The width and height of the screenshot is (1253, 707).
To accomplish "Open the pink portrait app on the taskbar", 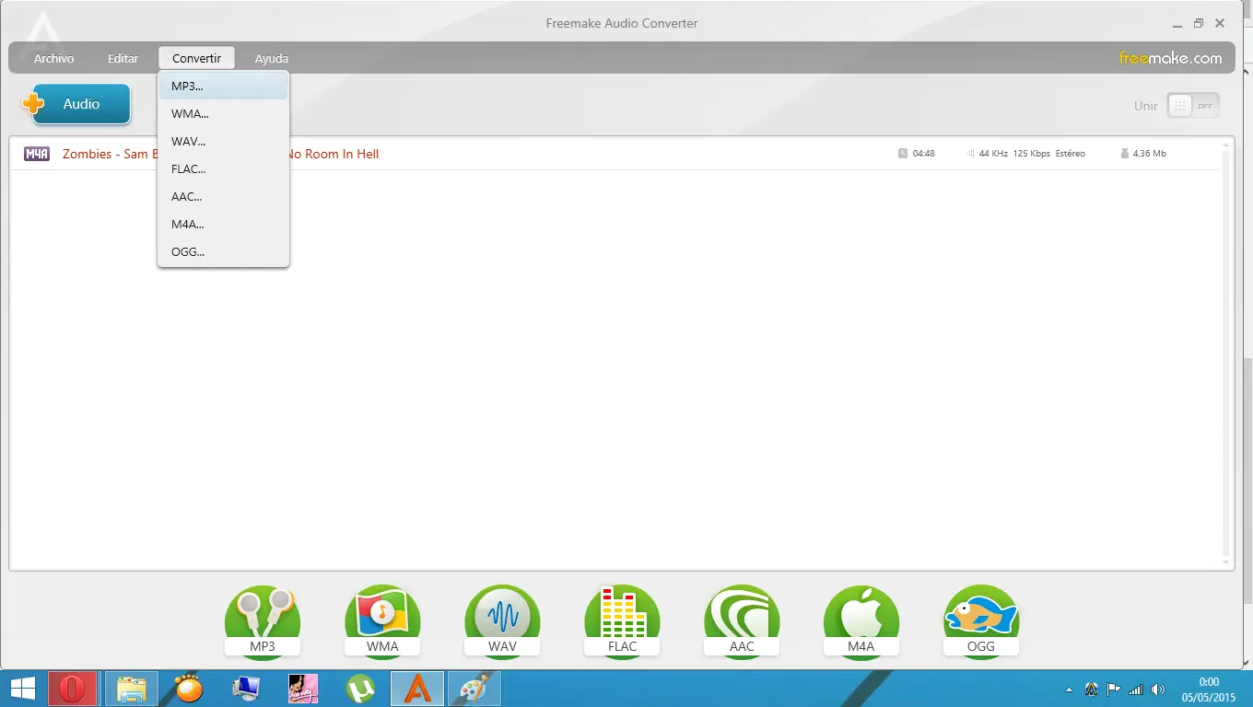I will [303, 689].
